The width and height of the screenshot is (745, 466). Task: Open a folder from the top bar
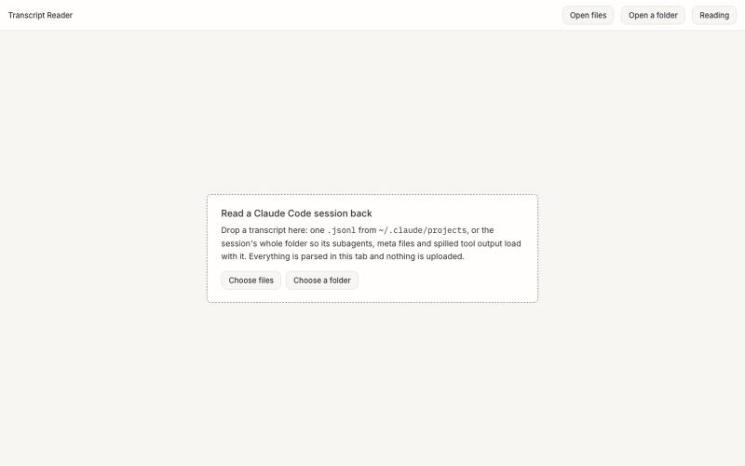point(653,15)
